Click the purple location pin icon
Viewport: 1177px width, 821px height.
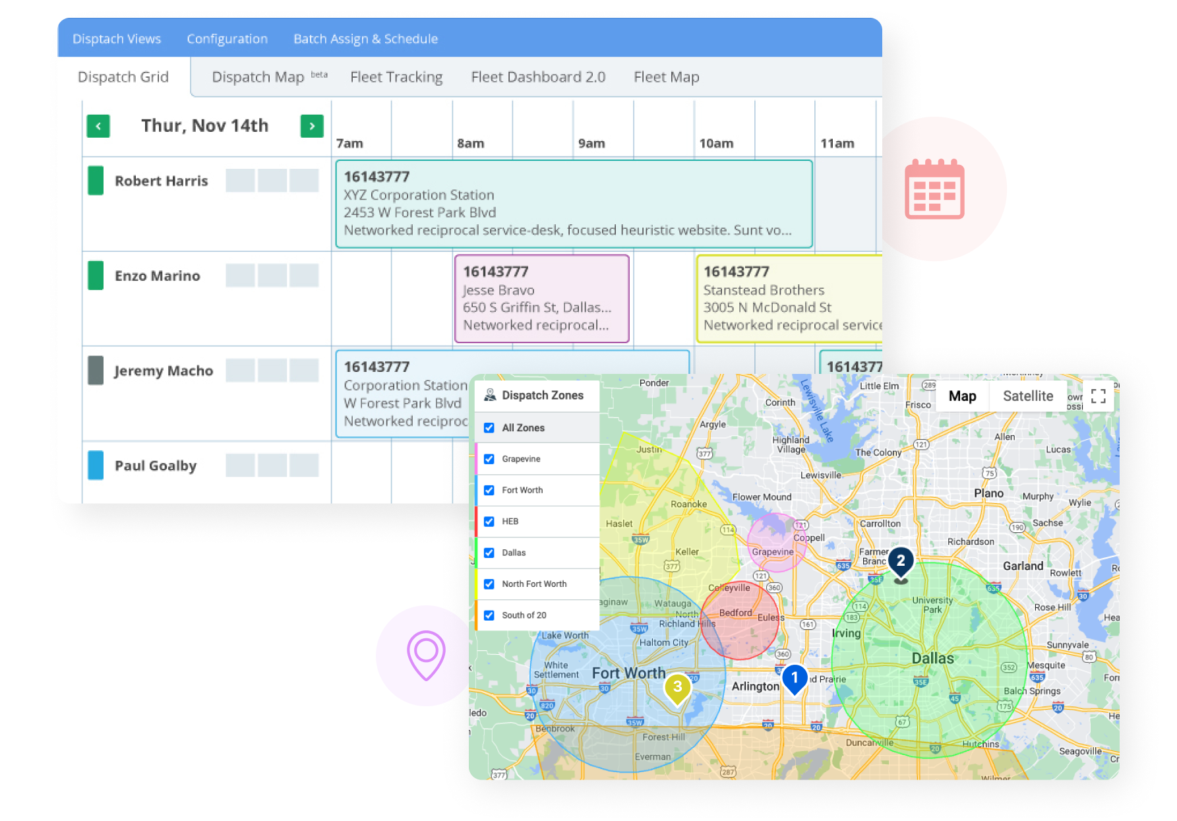tap(426, 654)
